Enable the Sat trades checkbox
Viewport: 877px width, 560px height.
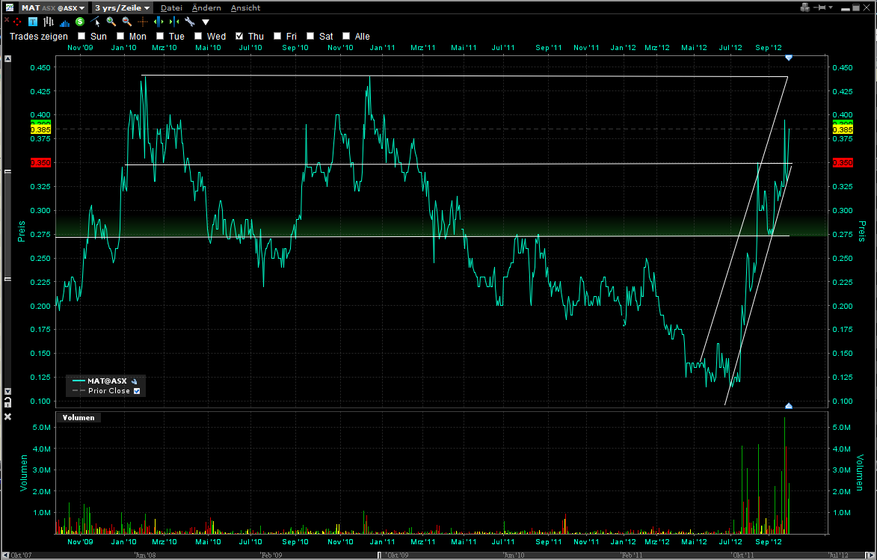tap(310, 36)
